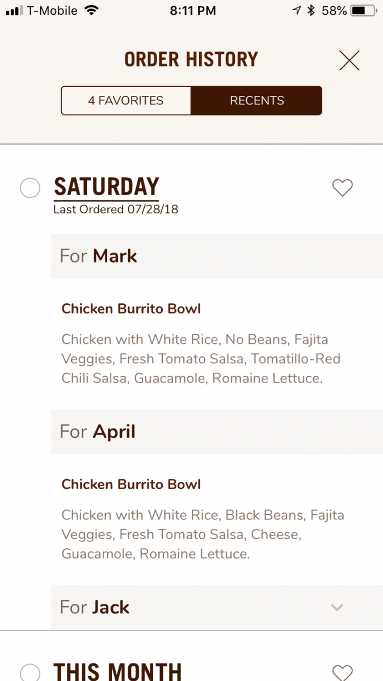Image resolution: width=383 pixels, height=681 pixels.
Task: Expand the For Jack order details
Action: pos(337,607)
